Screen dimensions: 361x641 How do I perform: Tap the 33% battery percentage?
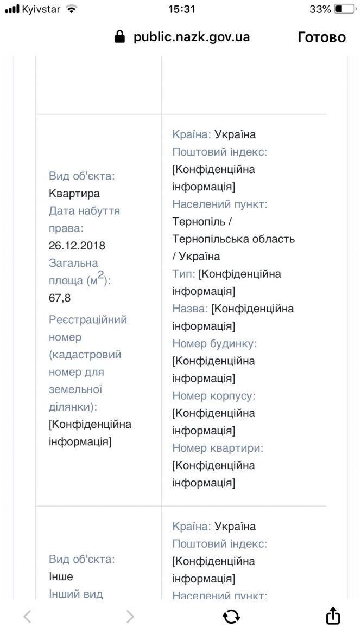[320, 9]
